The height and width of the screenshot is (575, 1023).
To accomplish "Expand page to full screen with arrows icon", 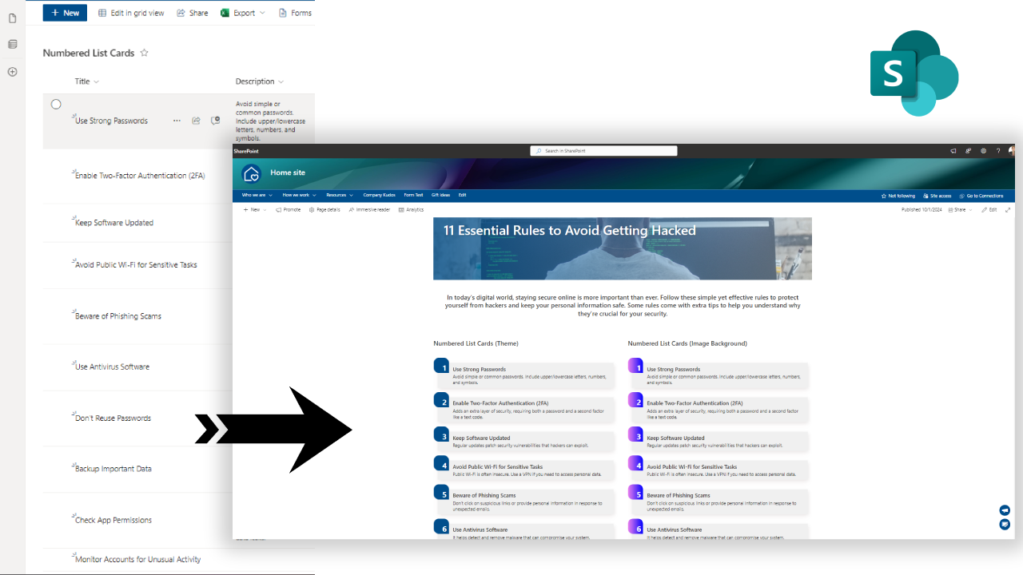I will (1008, 210).
